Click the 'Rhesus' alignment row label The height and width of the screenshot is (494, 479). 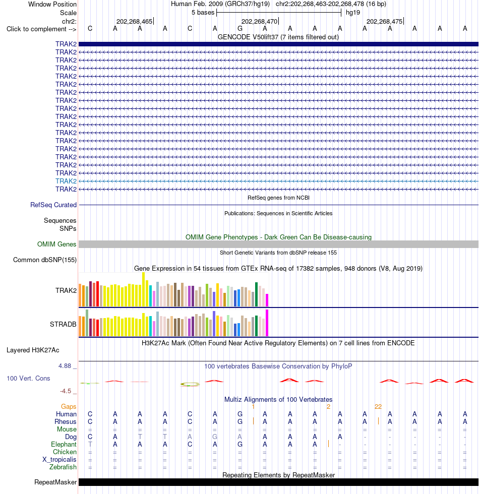(x=66, y=421)
